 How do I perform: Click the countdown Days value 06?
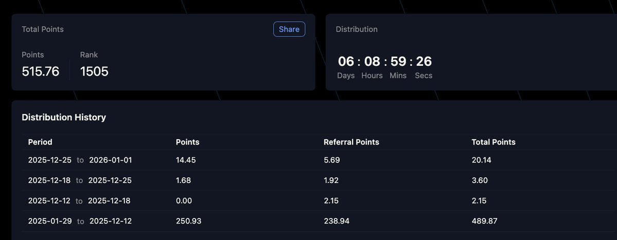pos(346,62)
